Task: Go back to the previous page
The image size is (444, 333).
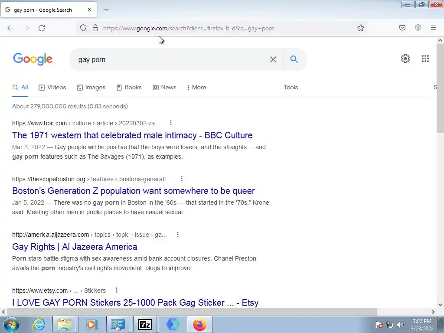Action: click(x=10, y=28)
